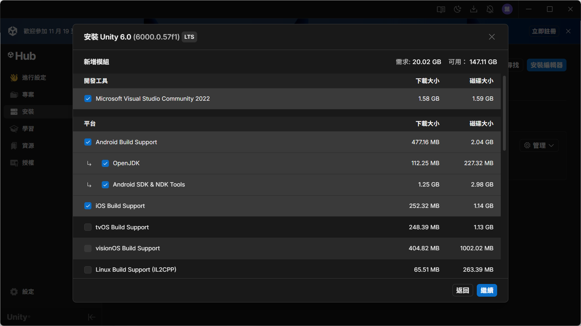
Task: Click the 安裝編輯器 install editor button
Action: tap(547, 65)
